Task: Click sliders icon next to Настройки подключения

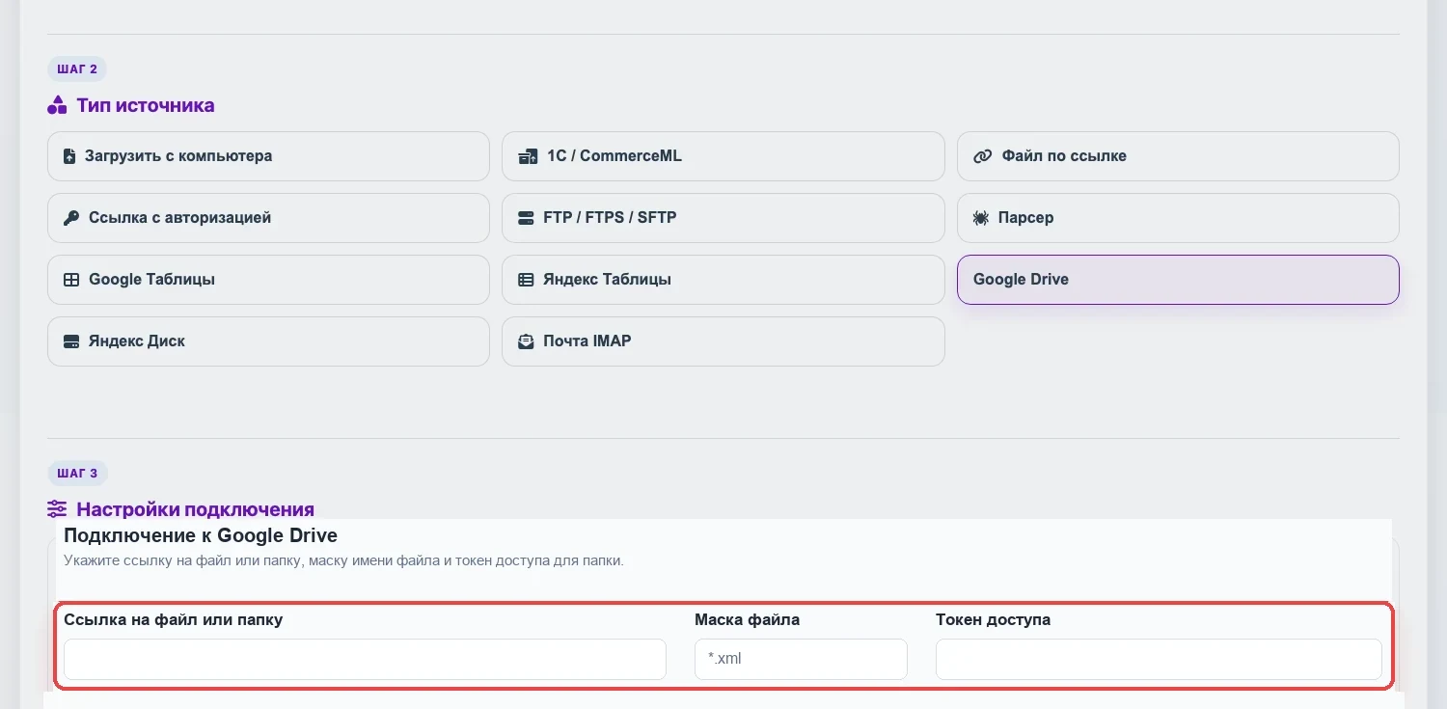Action: pyautogui.click(x=57, y=508)
